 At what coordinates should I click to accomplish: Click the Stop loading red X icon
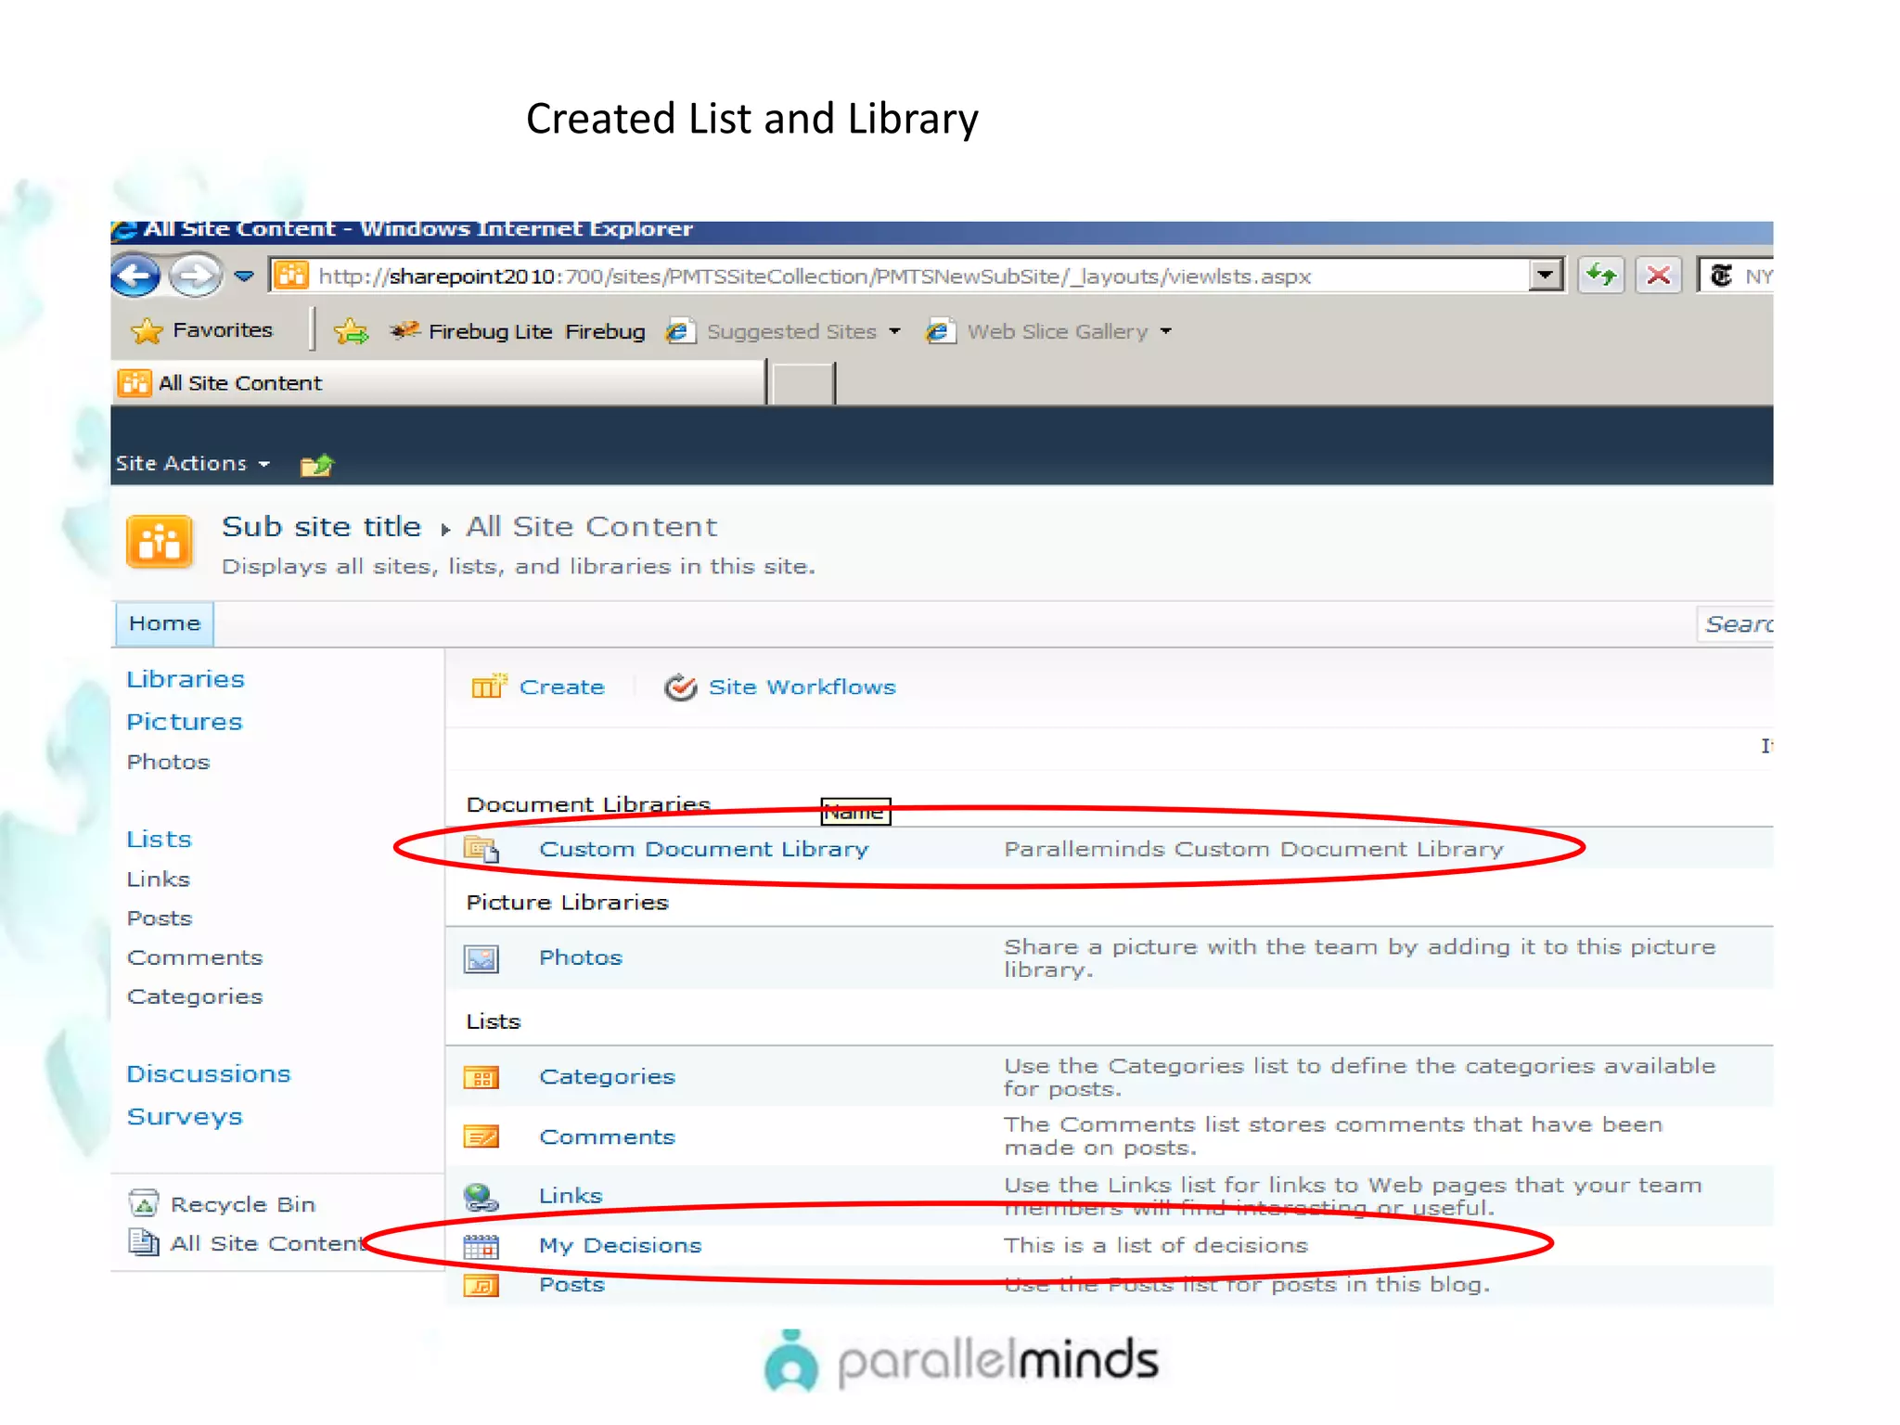click(1658, 276)
